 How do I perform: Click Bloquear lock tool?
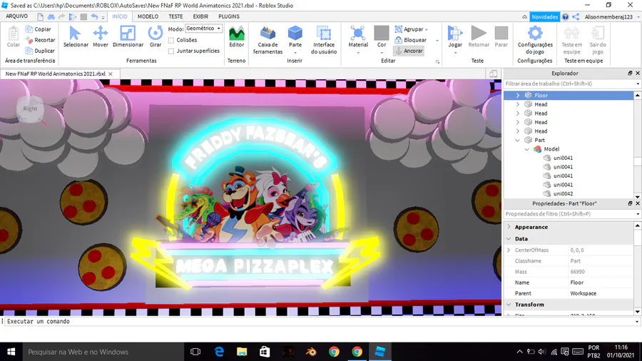(411, 40)
